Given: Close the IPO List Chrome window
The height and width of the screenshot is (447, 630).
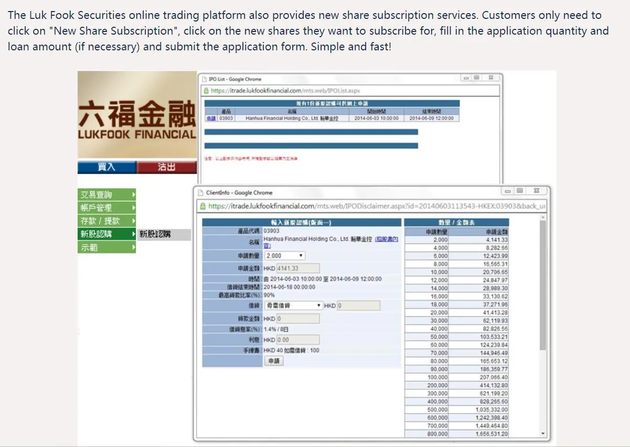Looking at the screenshot, I should tap(490, 78).
